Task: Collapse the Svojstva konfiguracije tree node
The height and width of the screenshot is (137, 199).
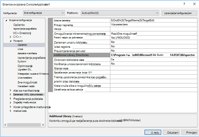Action: coord(6,20)
